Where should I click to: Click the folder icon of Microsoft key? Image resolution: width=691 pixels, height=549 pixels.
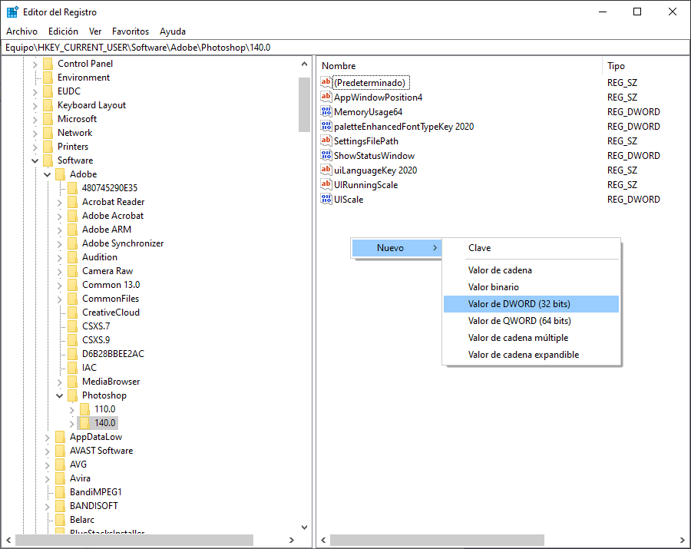pos(48,119)
